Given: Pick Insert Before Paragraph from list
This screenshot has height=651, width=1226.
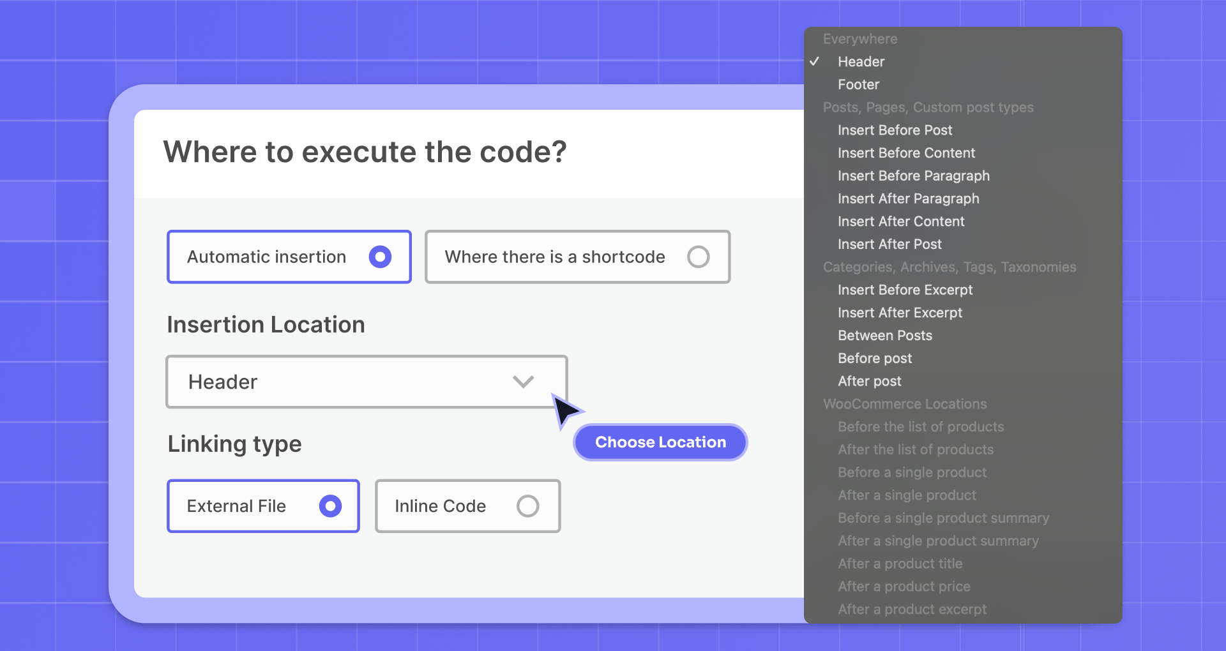Looking at the screenshot, I should 913,176.
